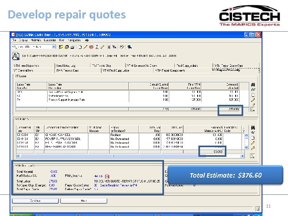
Task: Click graph icon beside labor totals row
Action: coord(253,109)
